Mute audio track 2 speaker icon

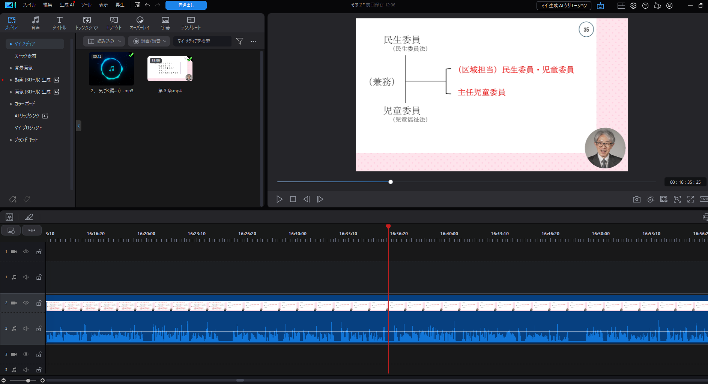pos(26,328)
